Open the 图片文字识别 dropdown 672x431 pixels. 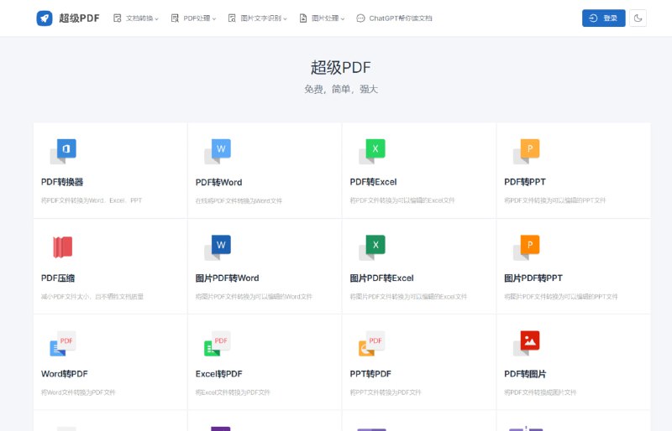click(x=258, y=18)
